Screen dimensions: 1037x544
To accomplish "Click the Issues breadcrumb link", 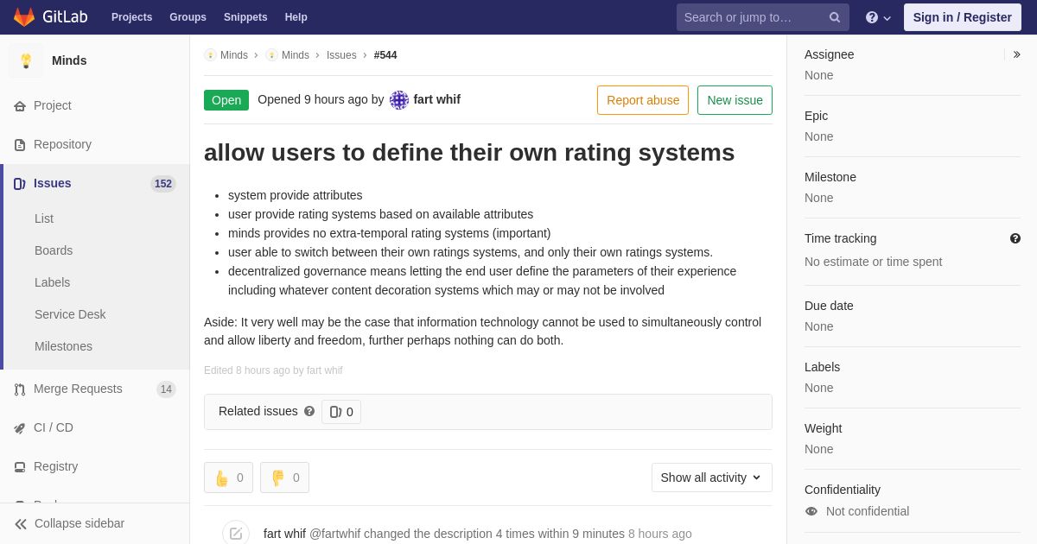I will click(x=341, y=55).
